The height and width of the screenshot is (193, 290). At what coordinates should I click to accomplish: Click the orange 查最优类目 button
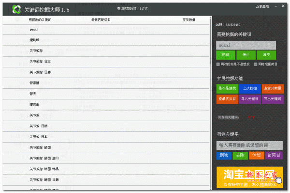point(227,99)
